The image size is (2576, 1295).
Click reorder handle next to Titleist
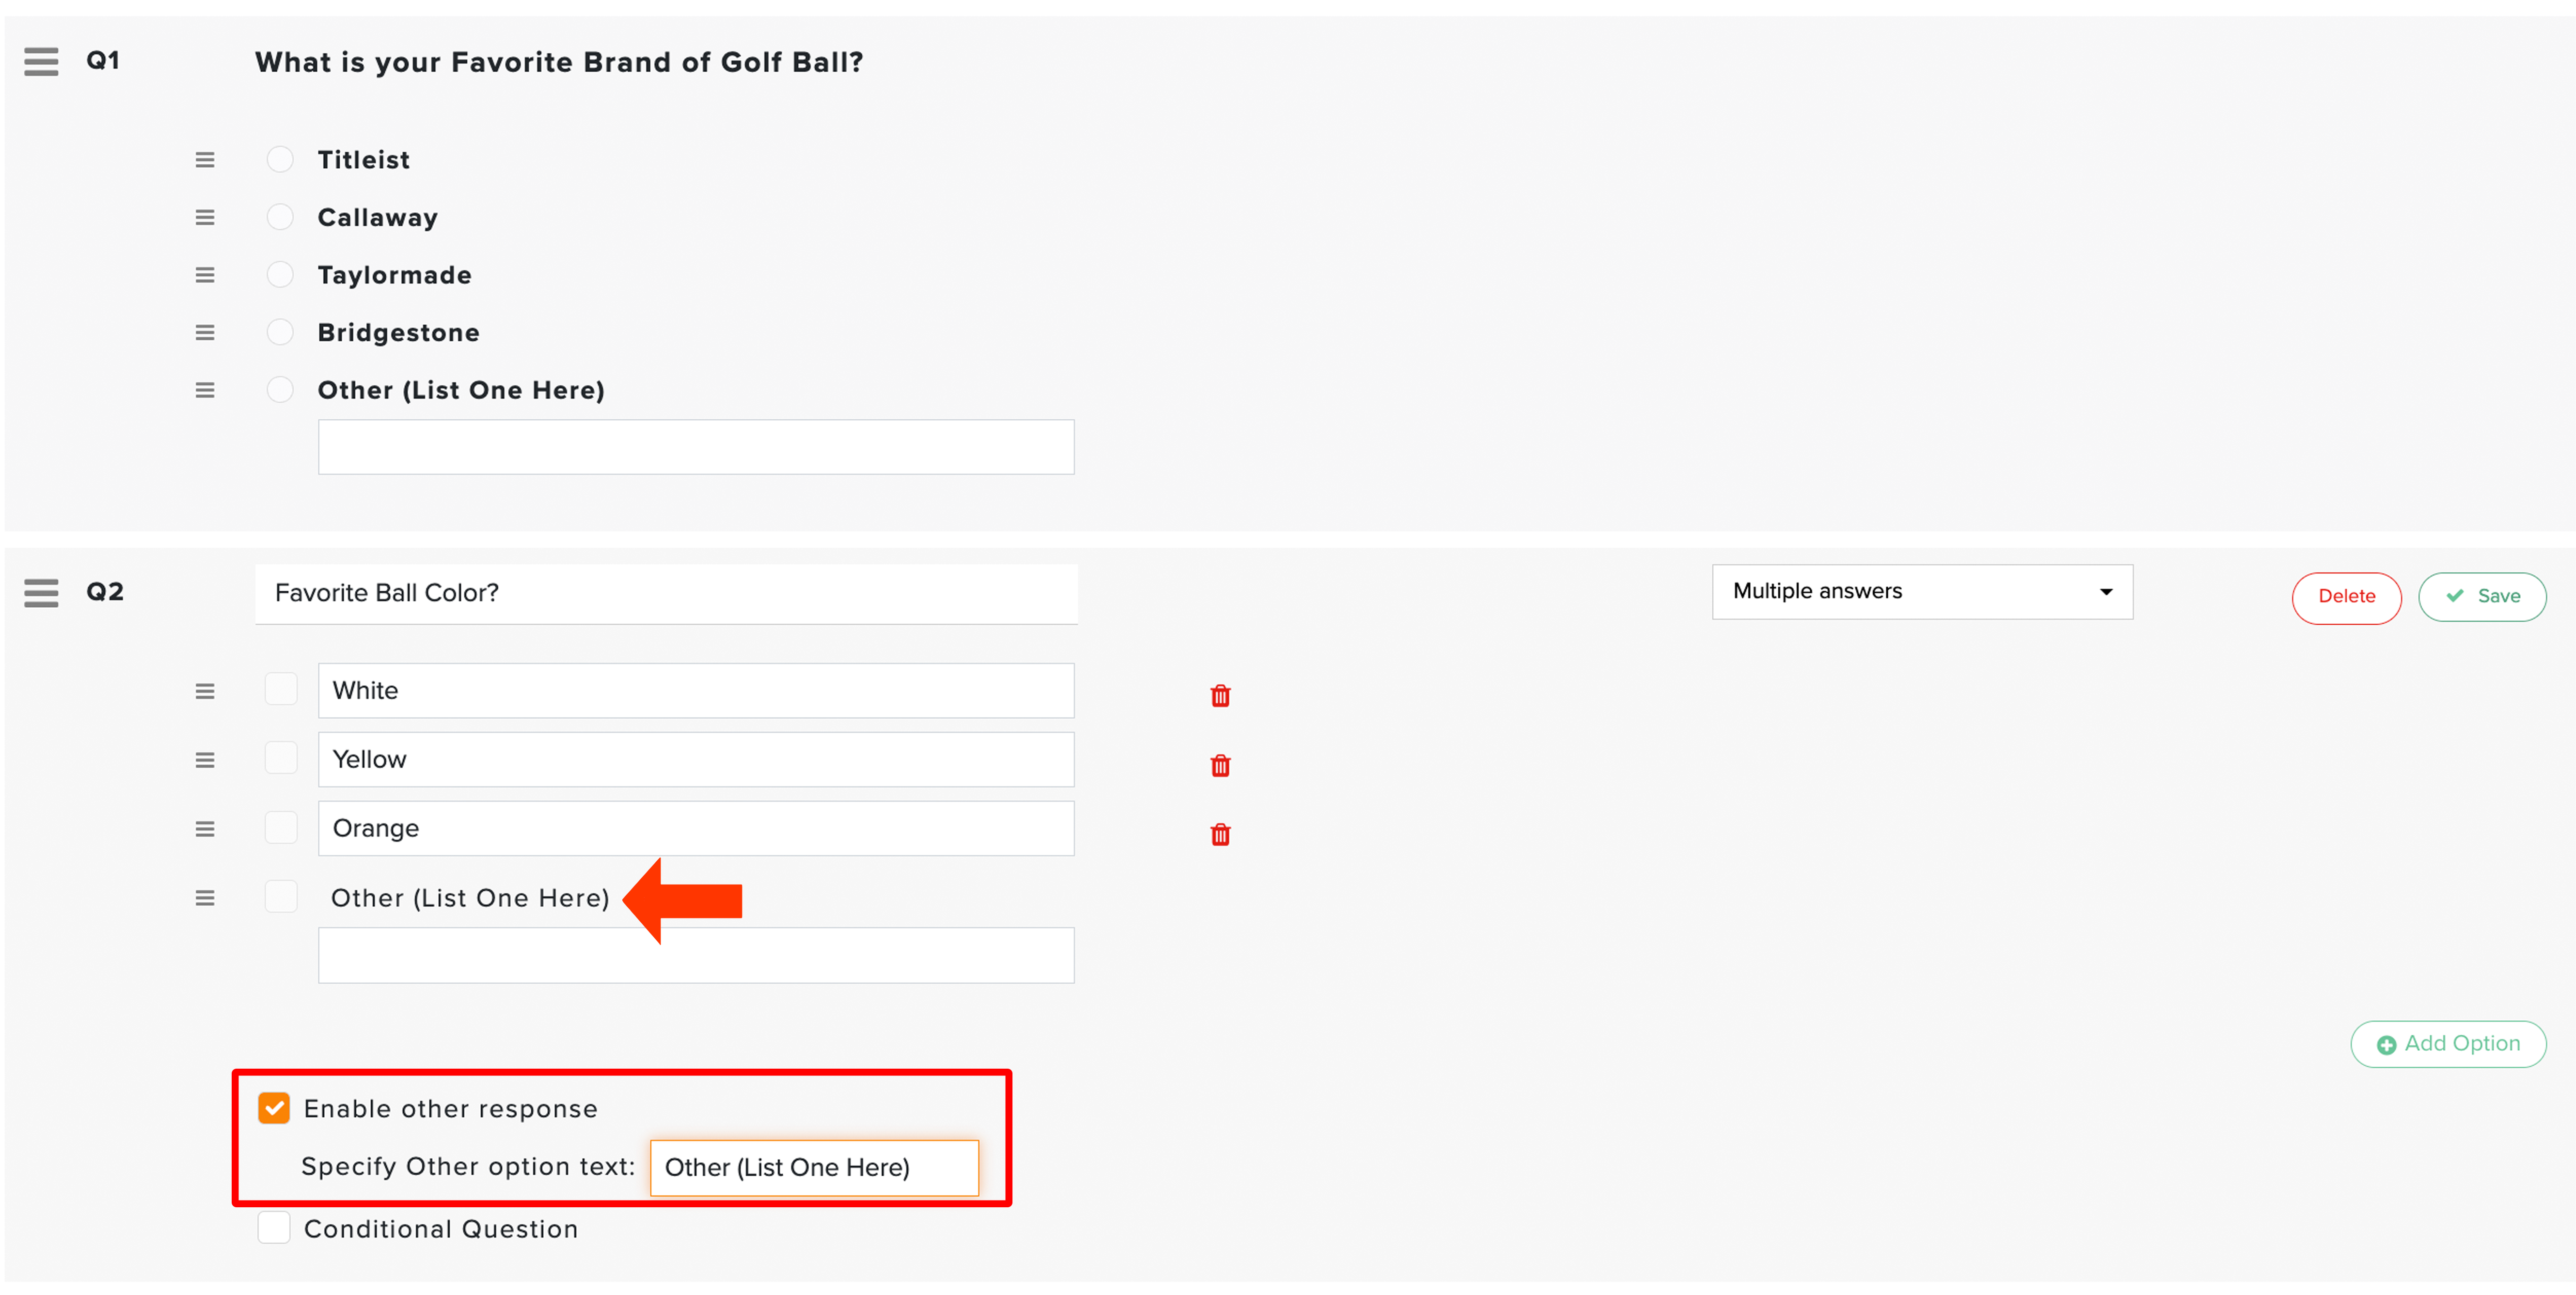[205, 160]
